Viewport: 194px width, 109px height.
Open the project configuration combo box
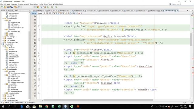tap(28, 7)
